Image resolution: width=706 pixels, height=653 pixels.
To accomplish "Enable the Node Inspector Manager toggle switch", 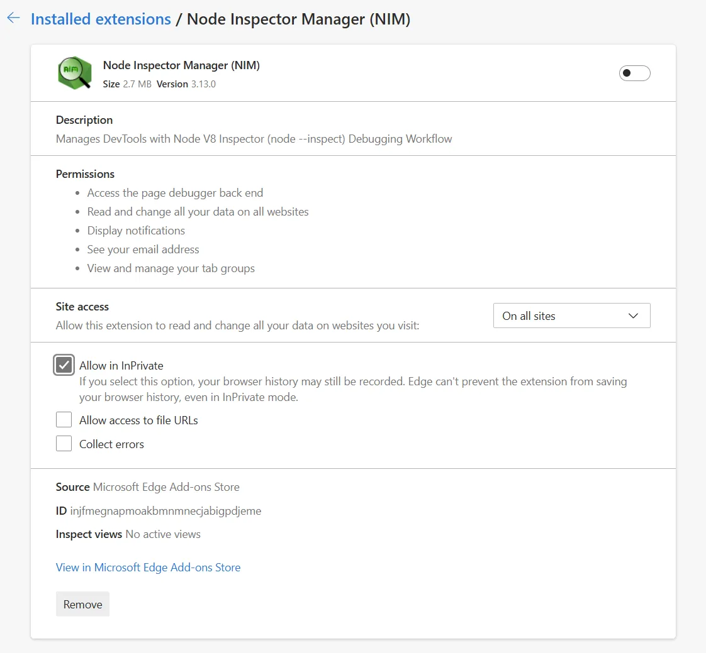I will coord(634,74).
